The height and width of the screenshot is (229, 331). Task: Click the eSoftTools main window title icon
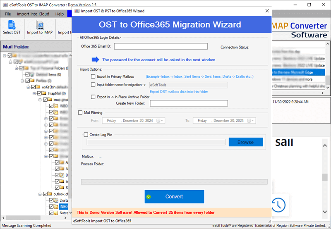[x=5, y=5]
